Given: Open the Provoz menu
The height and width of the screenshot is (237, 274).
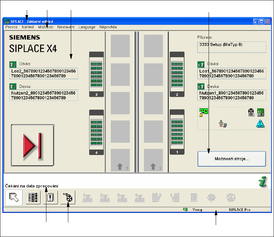Looking at the screenshot, I should [x=12, y=27].
